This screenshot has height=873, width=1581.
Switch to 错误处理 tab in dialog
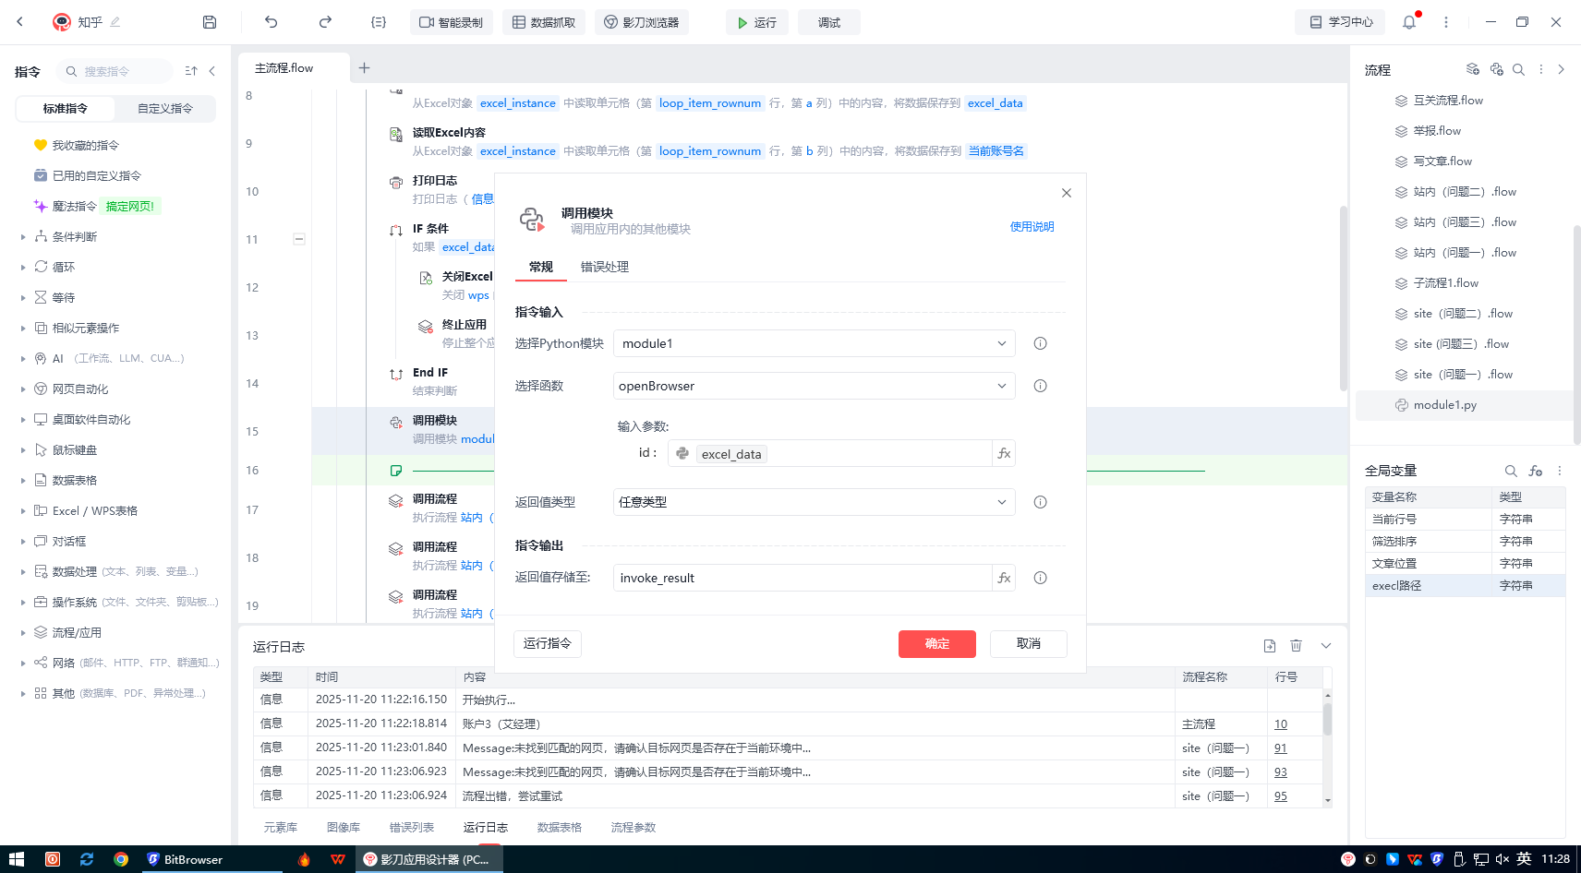604,267
